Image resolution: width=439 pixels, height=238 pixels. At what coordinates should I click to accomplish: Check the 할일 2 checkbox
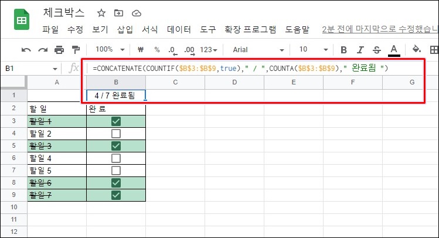tap(116, 134)
